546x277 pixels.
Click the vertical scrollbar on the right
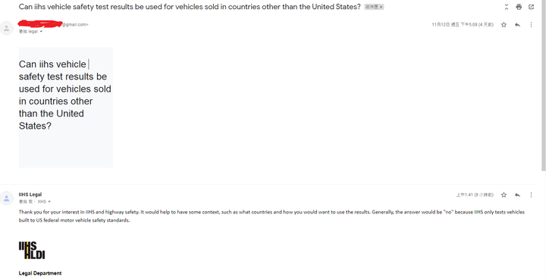[x=544, y=86]
